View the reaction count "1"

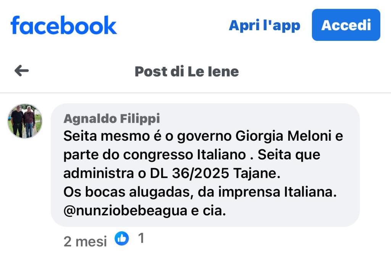point(141,239)
